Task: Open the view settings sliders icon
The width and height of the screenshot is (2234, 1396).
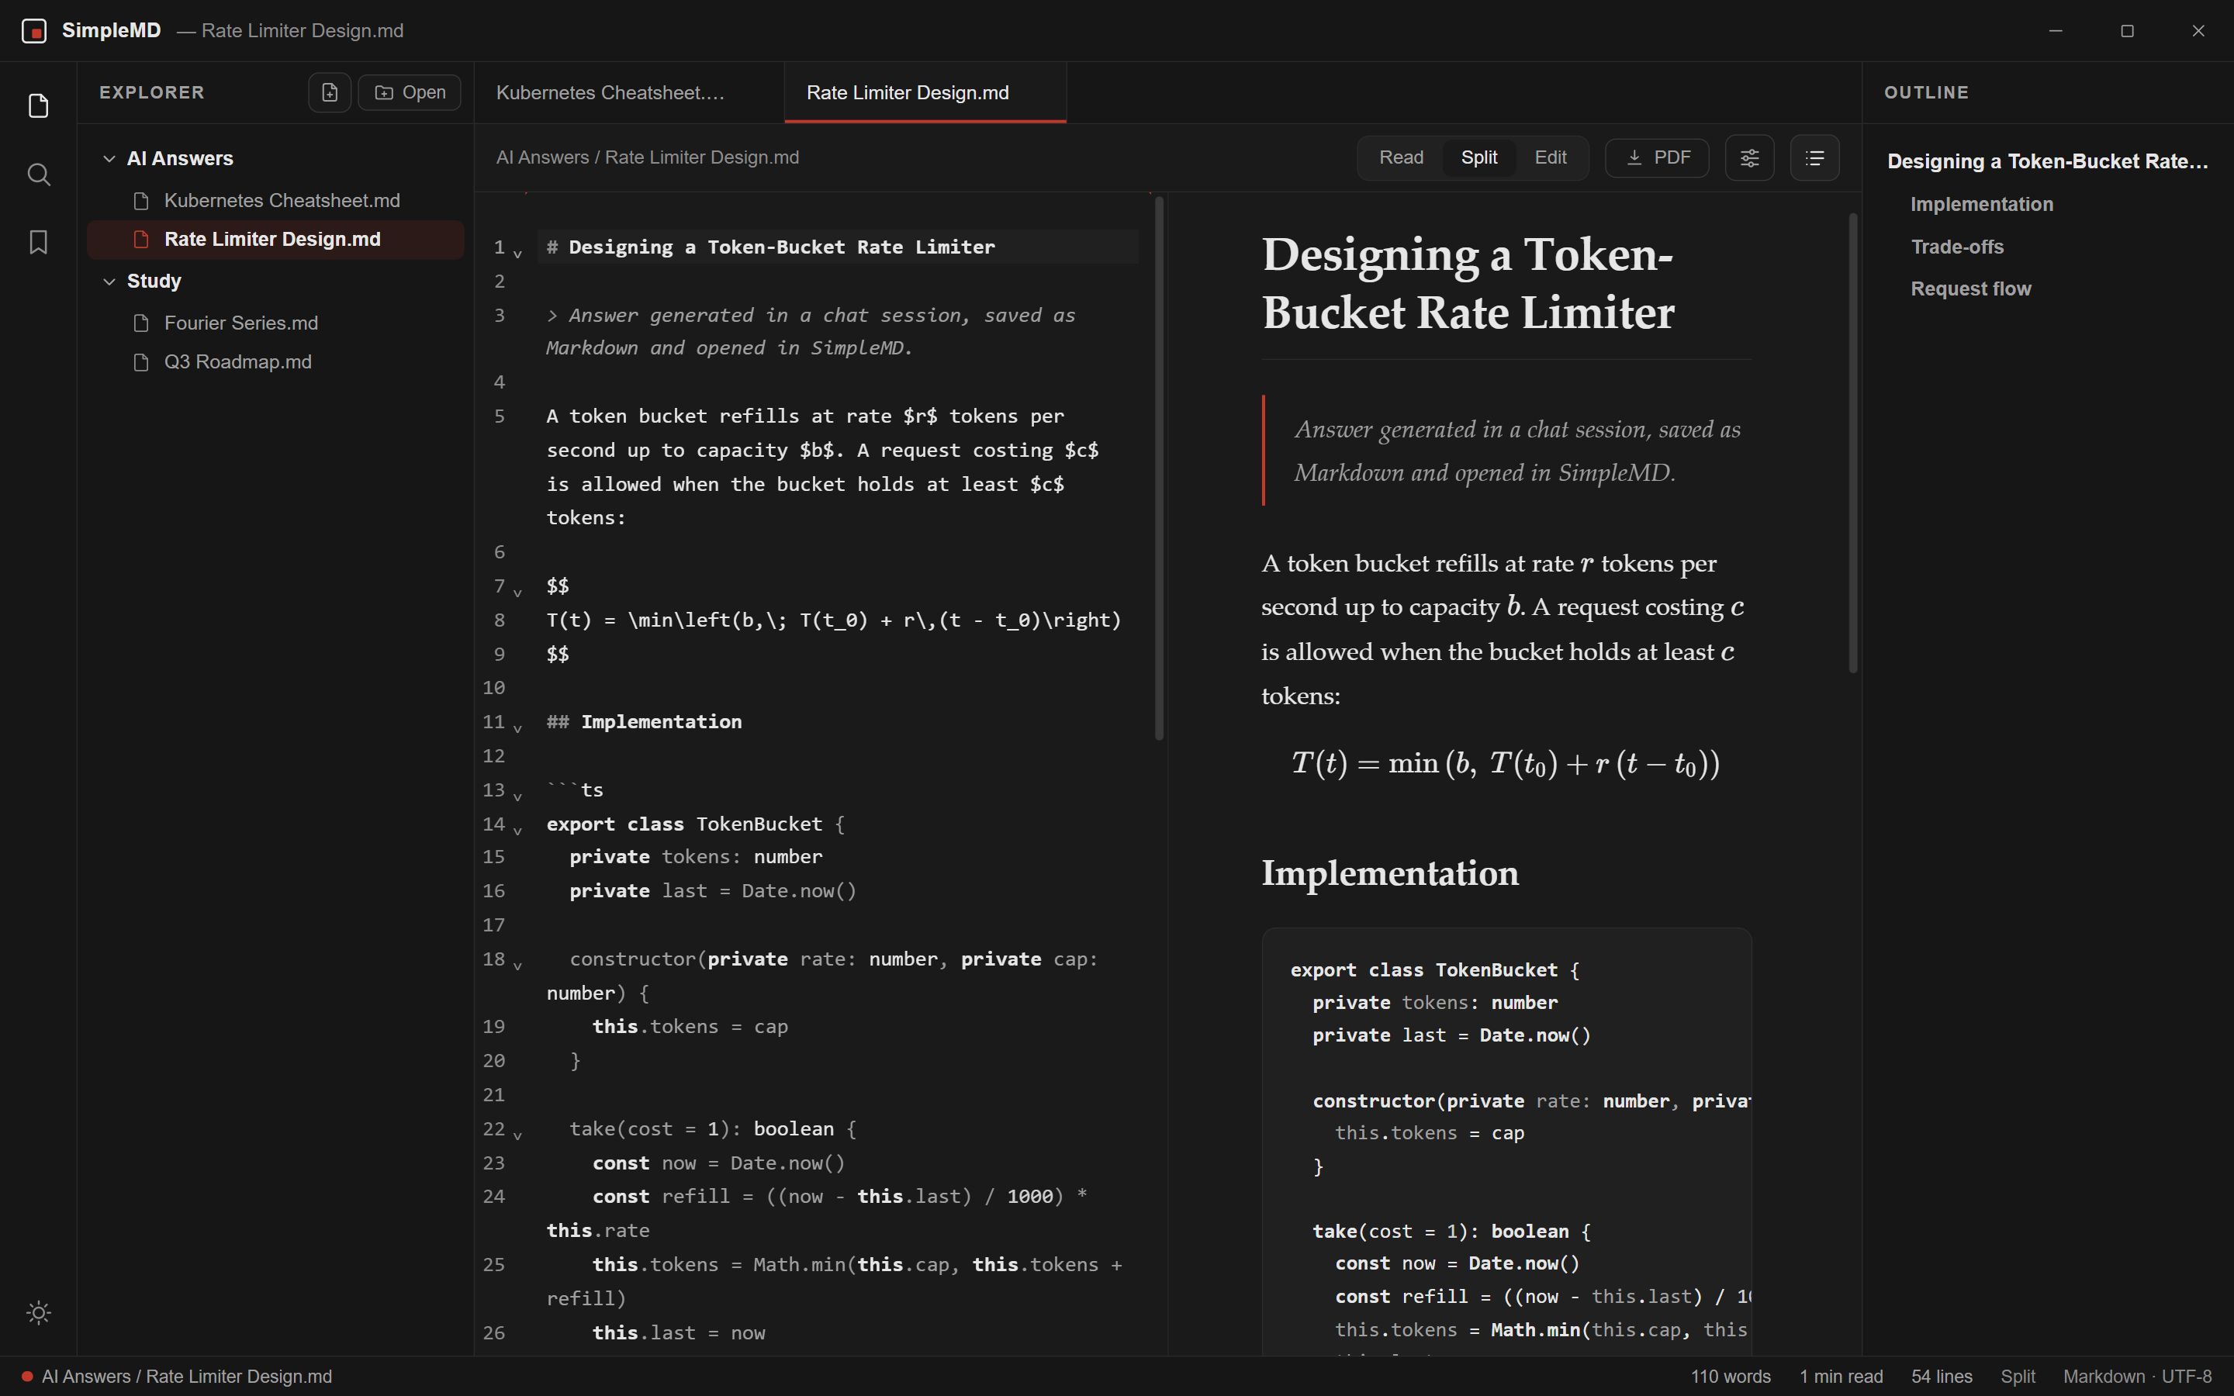Action: (x=1749, y=158)
